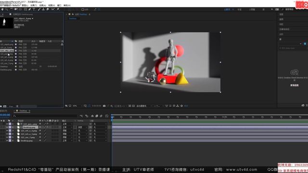The width and height of the screenshot is (308, 173).
Task: Open the 效果和预设 panel
Action: coord(284,29)
